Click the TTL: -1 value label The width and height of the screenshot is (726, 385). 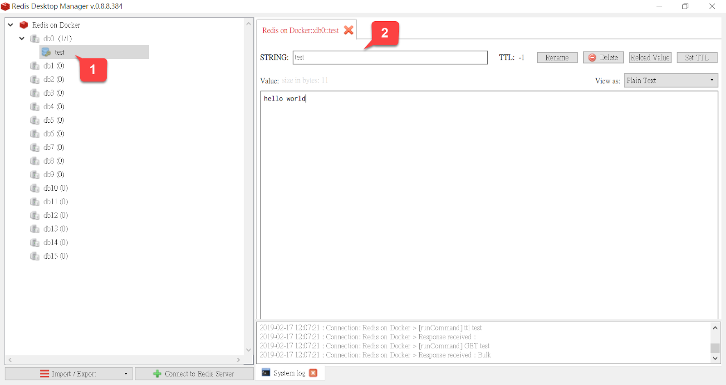(x=512, y=58)
